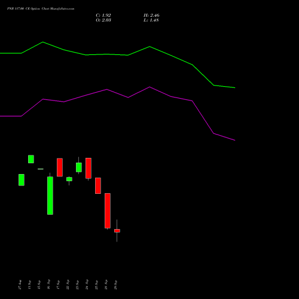The image size is (299, 299).
Task: Click the 23 Sep date axis label
Action: (77, 285)
